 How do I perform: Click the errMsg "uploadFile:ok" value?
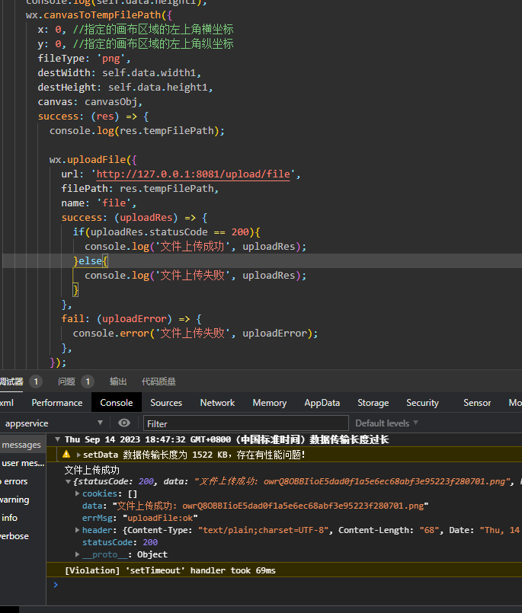tap(160, 518)
